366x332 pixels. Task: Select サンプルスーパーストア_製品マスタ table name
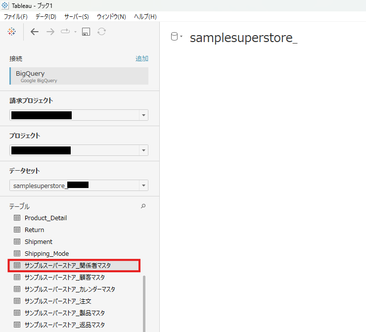coord(65,313)
